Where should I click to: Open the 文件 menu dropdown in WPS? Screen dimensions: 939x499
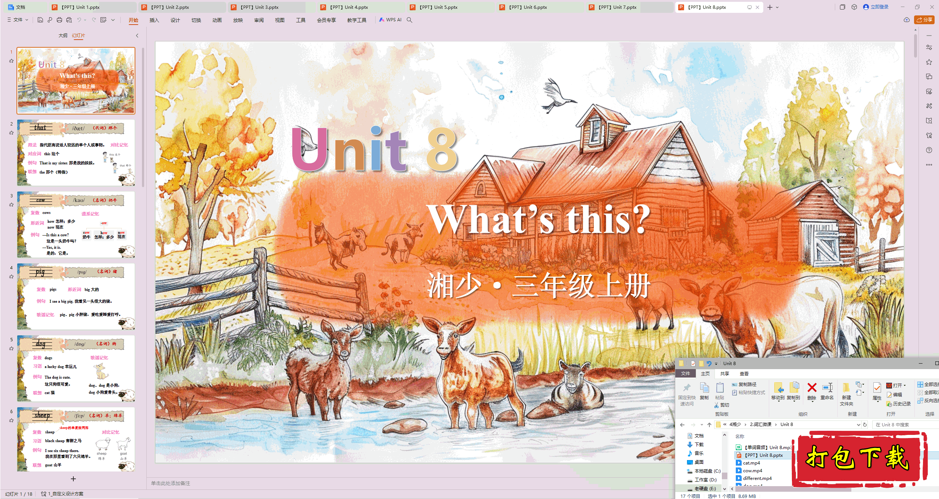[x=18, y=20]
